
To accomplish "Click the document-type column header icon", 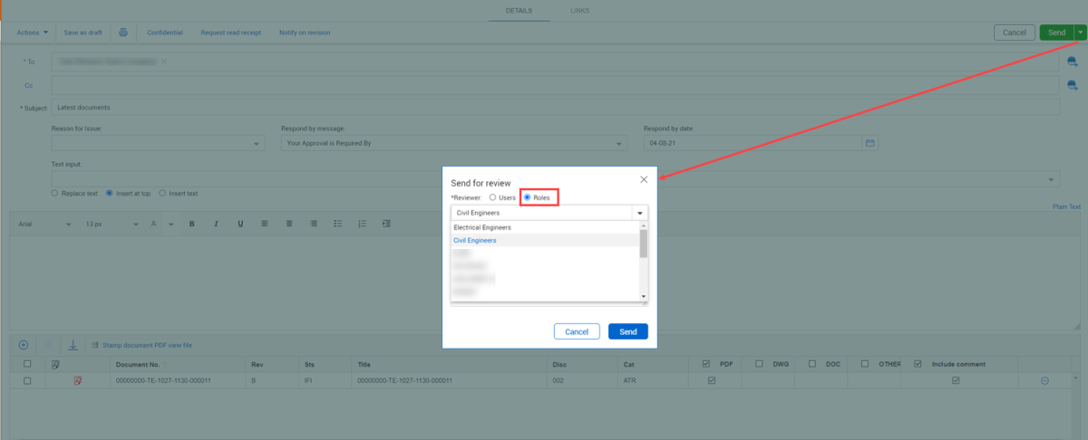I will coord(55,364).
